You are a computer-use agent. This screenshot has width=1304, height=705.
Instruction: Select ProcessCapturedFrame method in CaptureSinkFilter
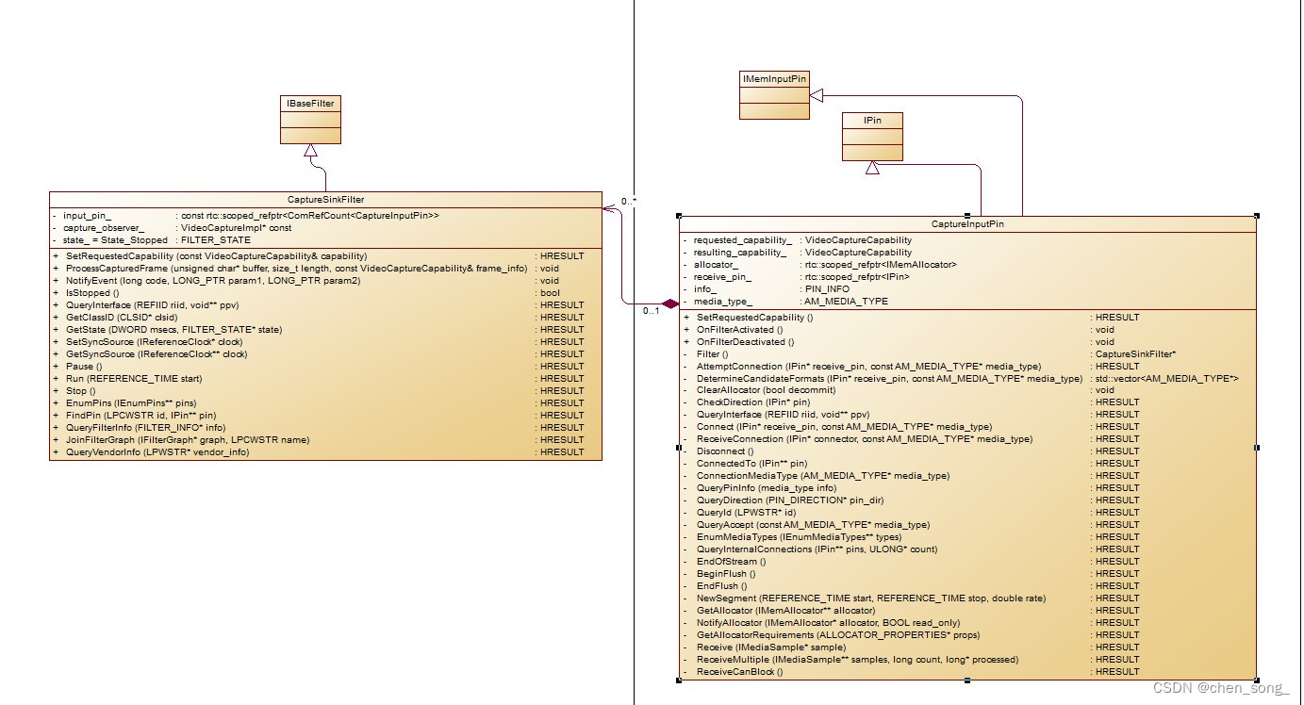tap(325, 269)
